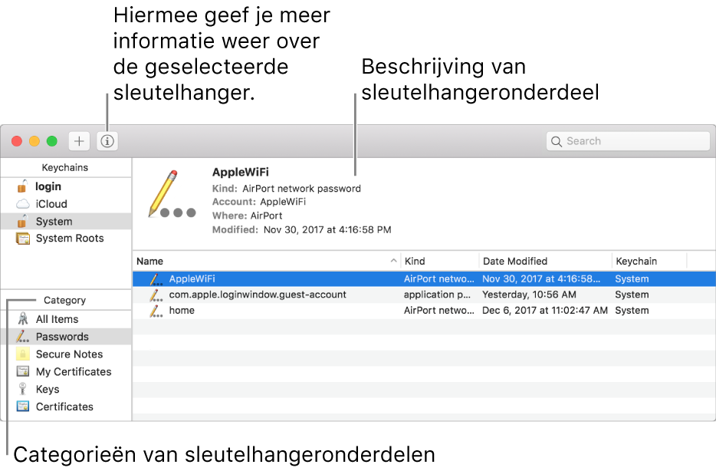Image resolution: width=716 pixels, height=471 pixels.
Task: Click the Secure Notes icon
Action: 22,354
